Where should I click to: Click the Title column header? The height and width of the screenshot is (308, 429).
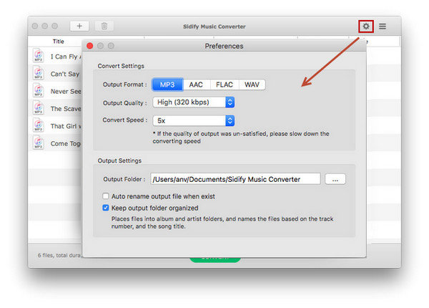(59, 42)
